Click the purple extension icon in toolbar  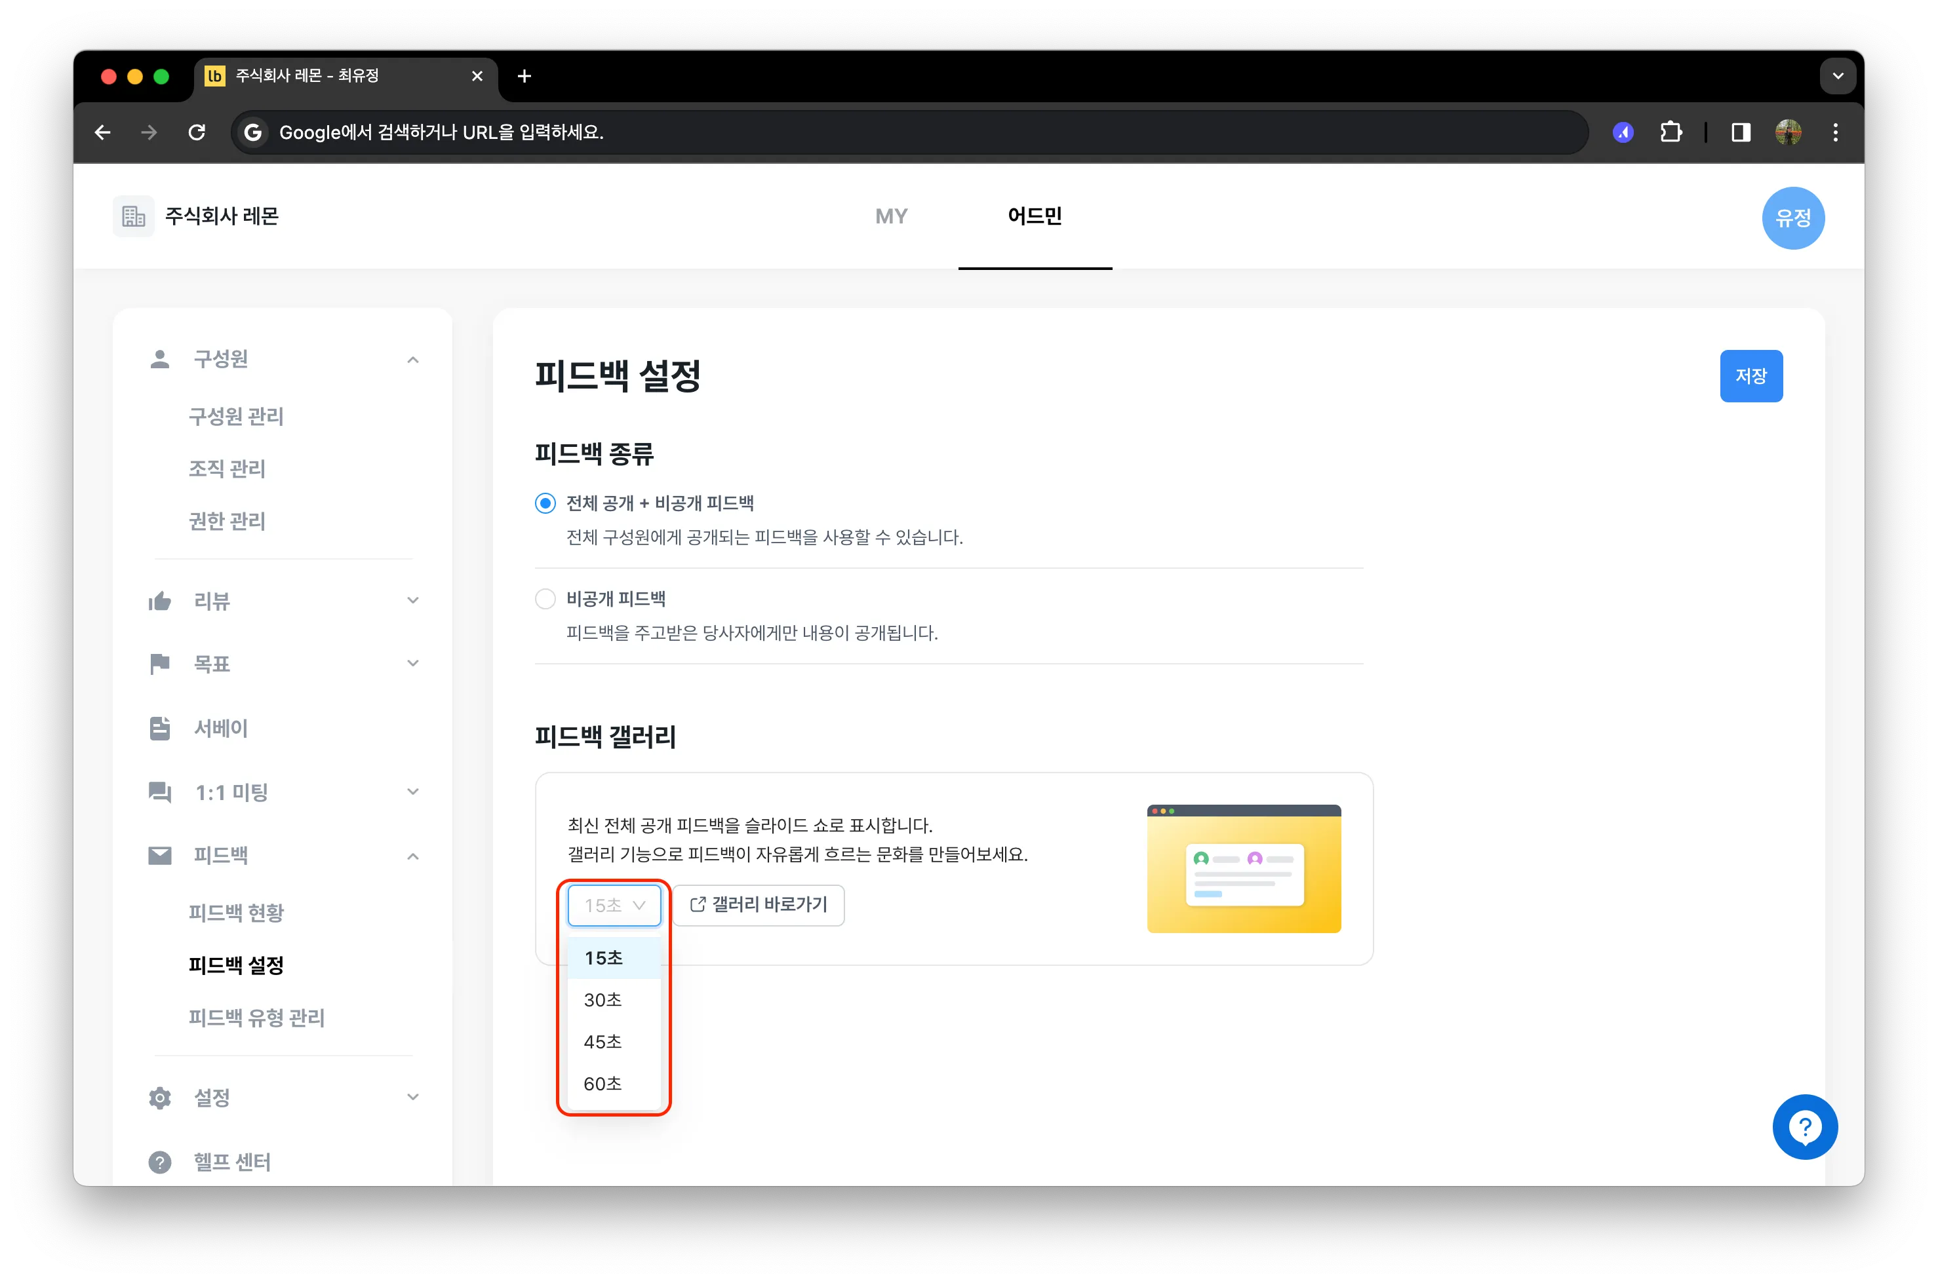[1623, 132]
